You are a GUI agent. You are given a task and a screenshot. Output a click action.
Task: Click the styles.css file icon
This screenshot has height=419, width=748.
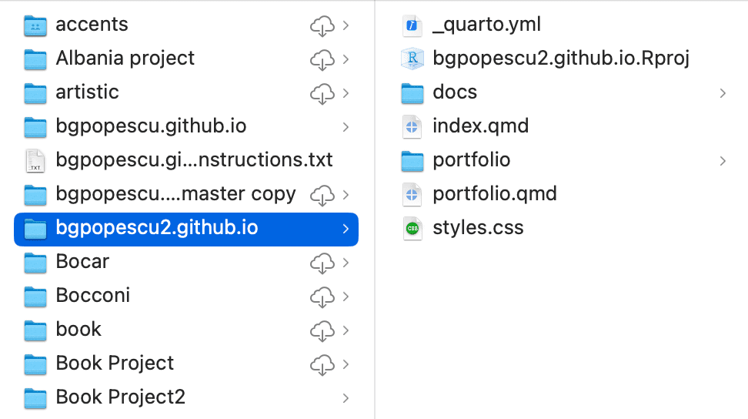tap(412, 228)
